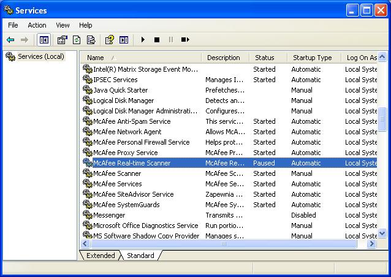Click the gear icon beside McAfee Real-time Scanner
Viewport: 391px width, 277px height.
88,163
